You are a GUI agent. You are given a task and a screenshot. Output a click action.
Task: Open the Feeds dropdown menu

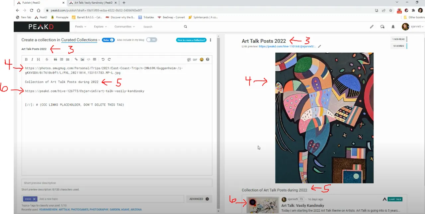(80, 27)
